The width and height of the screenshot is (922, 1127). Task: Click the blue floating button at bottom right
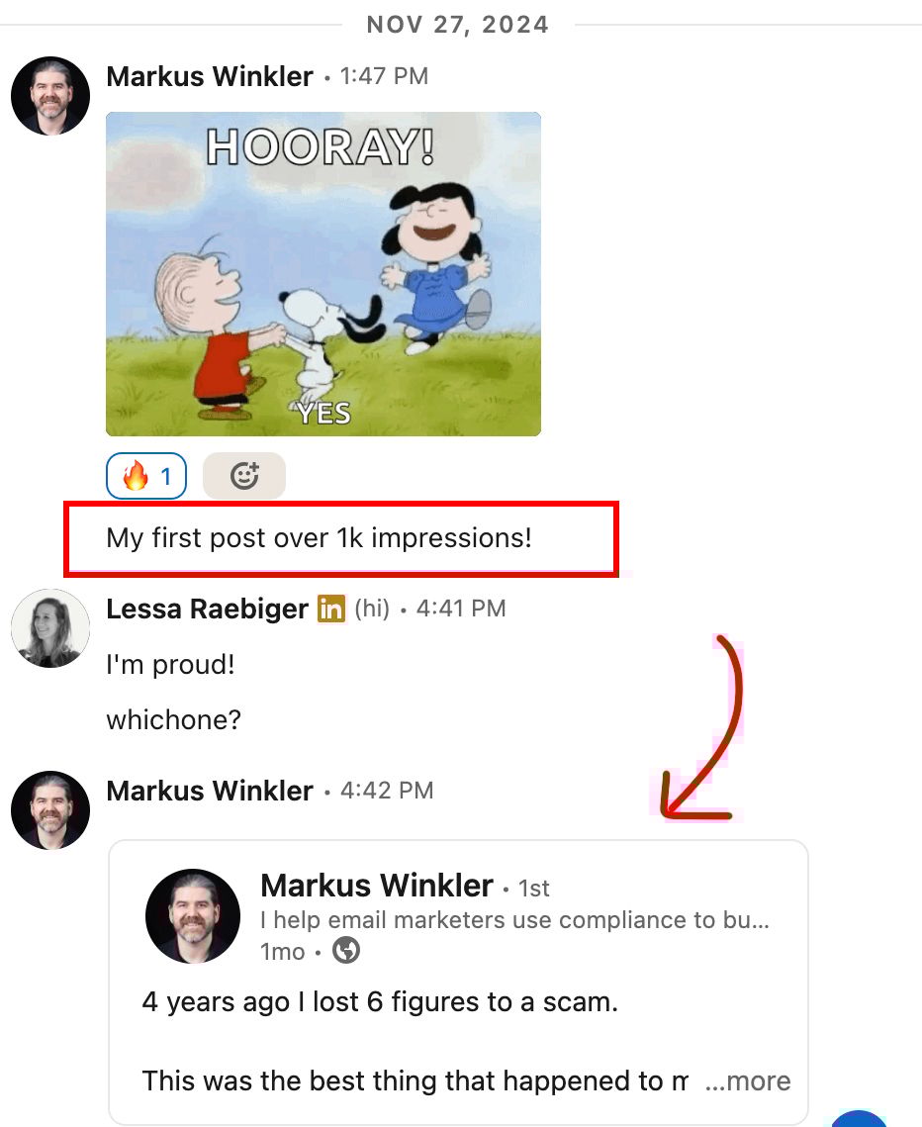point(859,1118)
